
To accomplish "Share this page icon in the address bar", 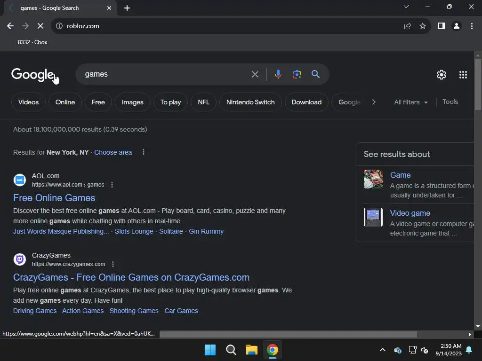I will click(x=408, y=26).
